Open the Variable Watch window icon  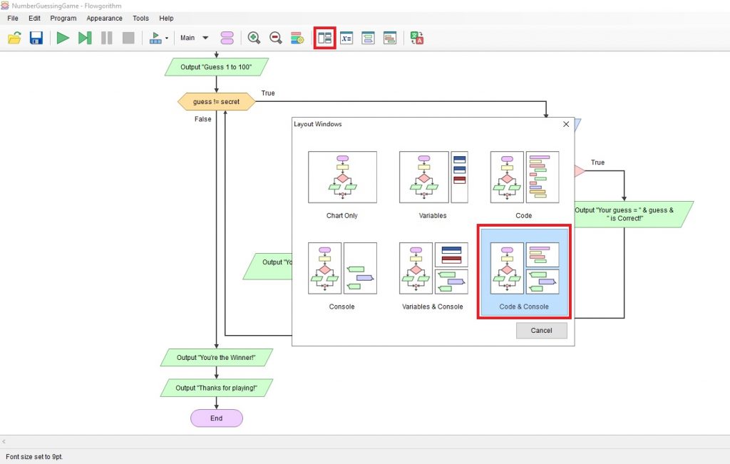pyautogui.click(x=346, y=38)
